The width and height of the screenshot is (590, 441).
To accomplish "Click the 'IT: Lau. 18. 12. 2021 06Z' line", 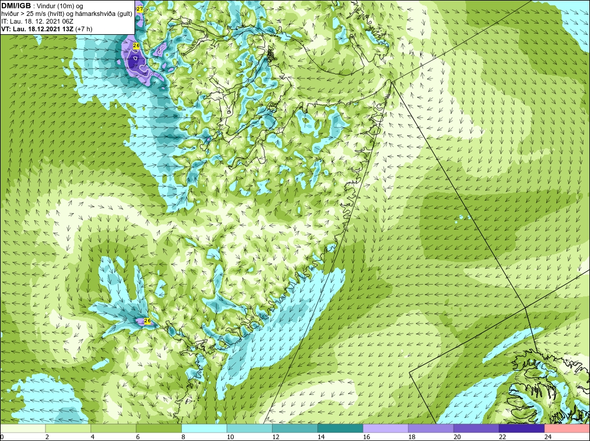I will coord(37,21).
